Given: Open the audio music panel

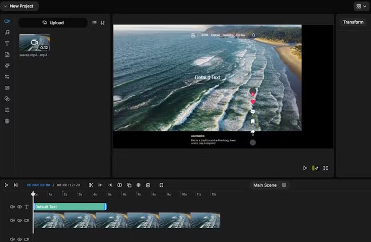Looking at the screenshot, I should [7, 32].
